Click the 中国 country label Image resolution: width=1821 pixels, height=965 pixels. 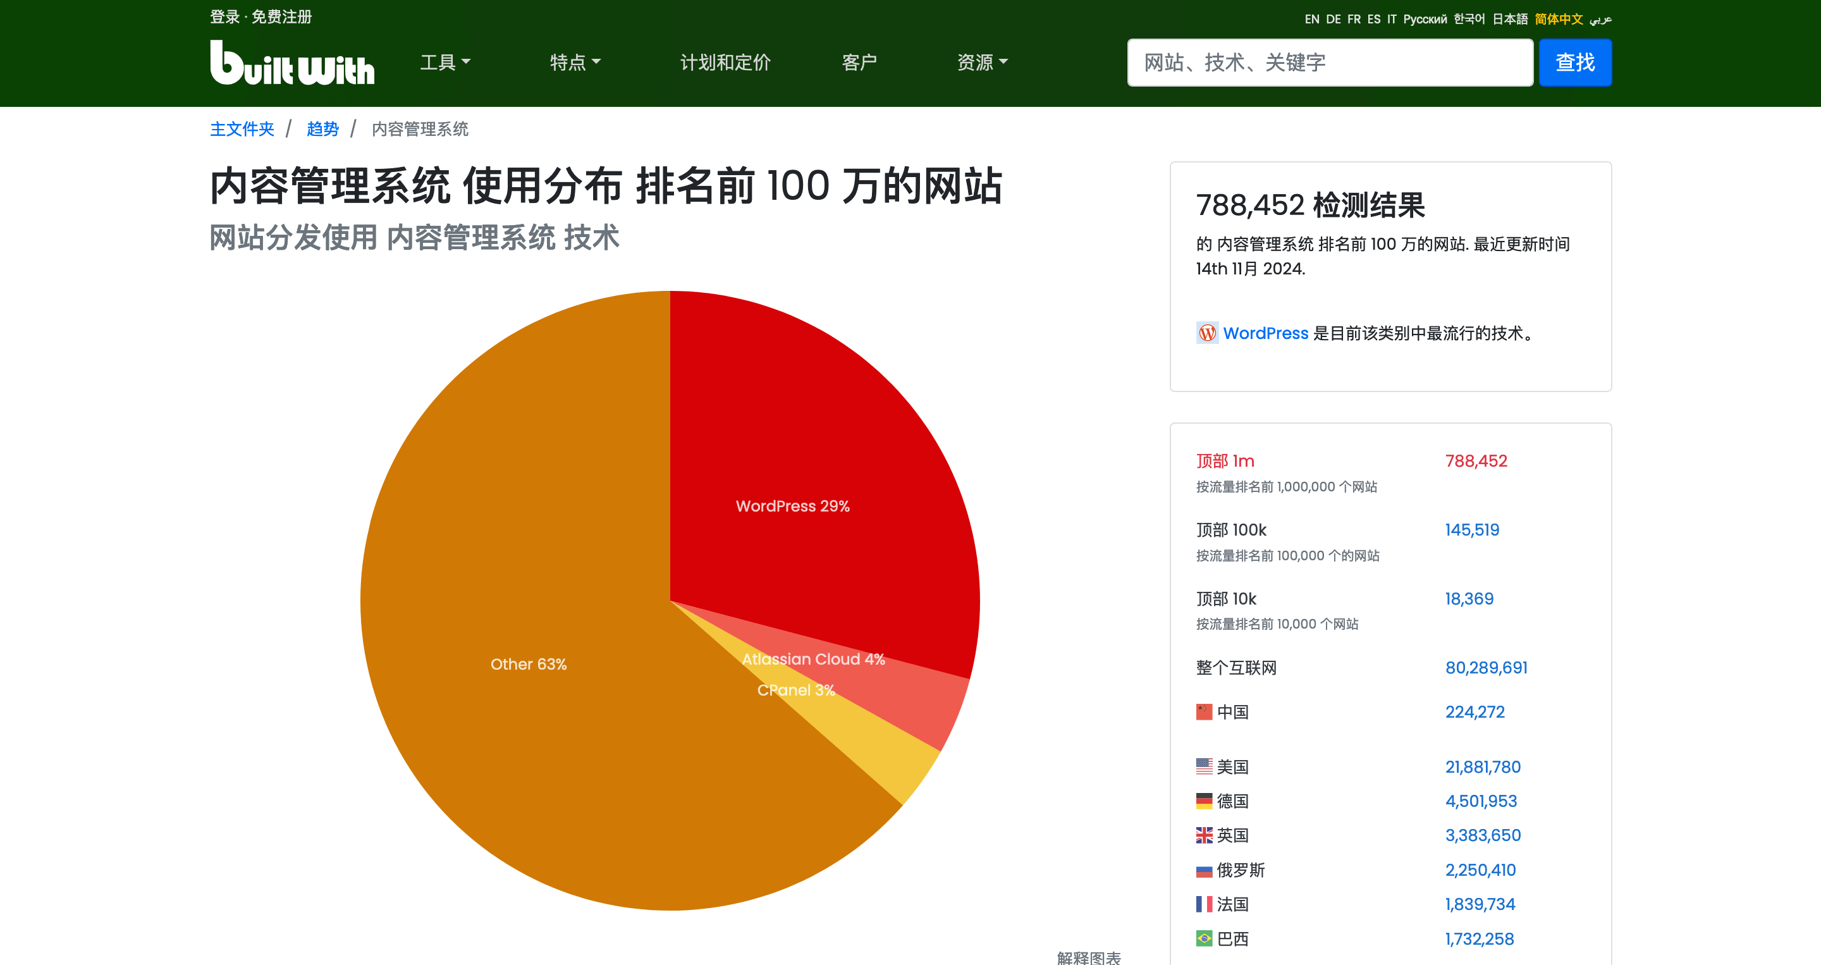point(1232,712)
